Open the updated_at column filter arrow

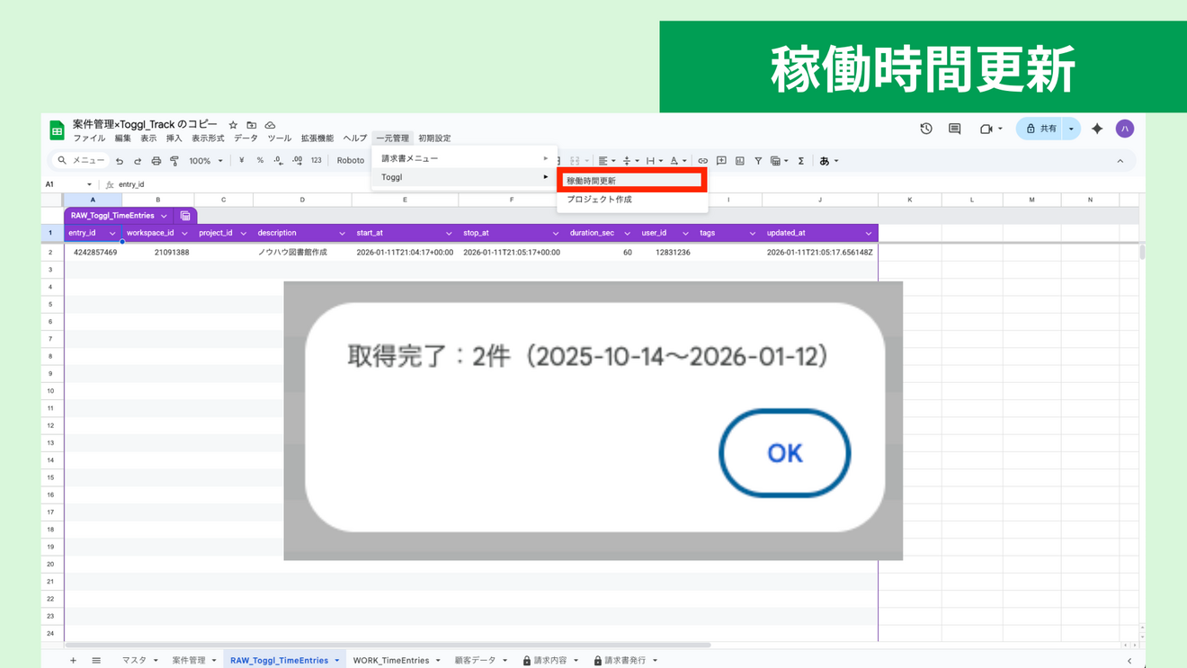(x=868, y=234)
